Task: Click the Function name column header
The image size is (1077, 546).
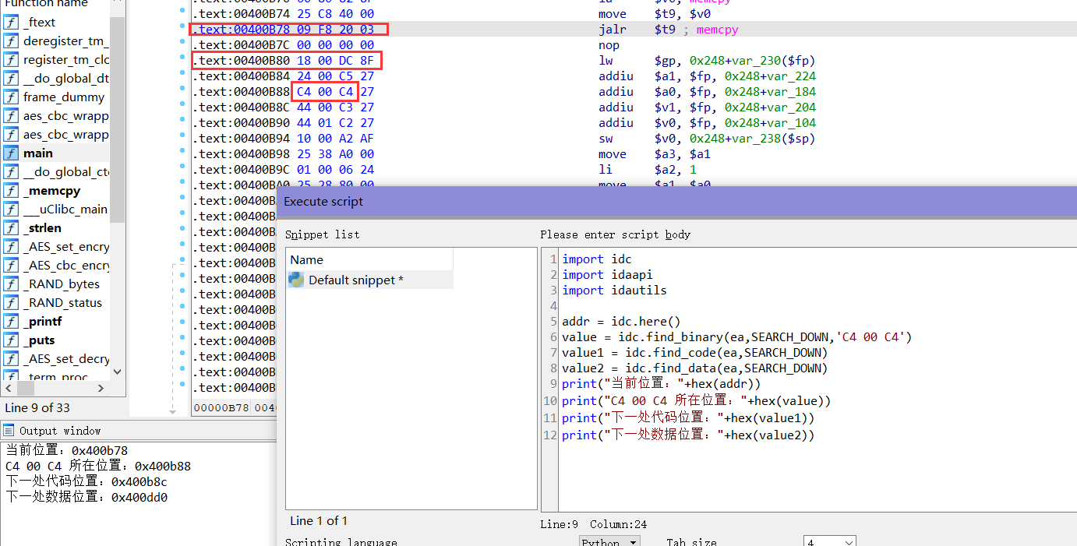Action: 47,4
